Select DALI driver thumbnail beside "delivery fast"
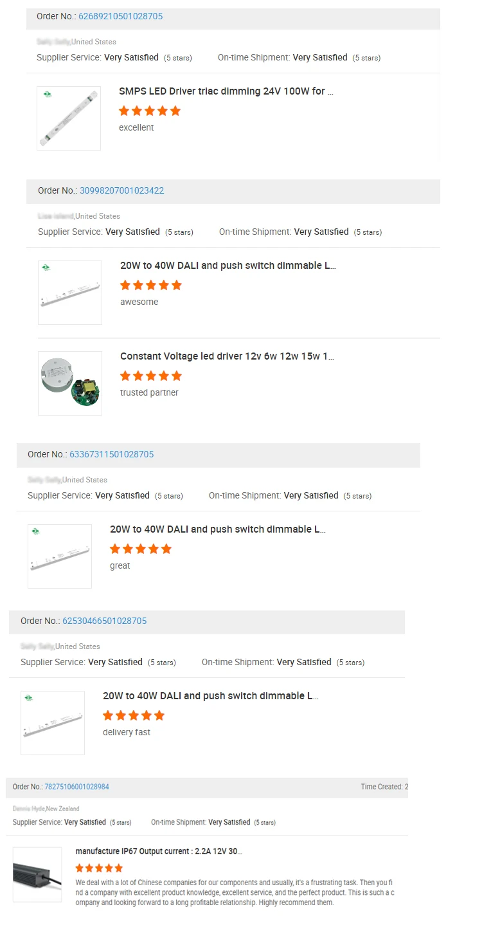The height and width of the screenshot is (925, 482). click(53, 722)
